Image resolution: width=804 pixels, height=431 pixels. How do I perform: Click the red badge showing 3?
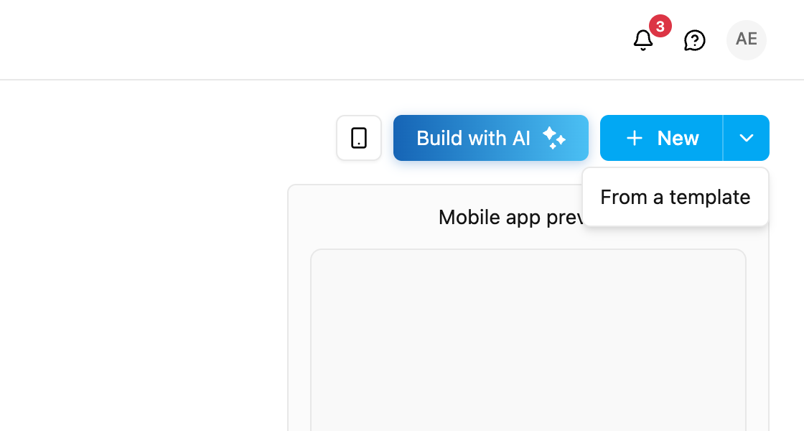[x=660, y=26]
